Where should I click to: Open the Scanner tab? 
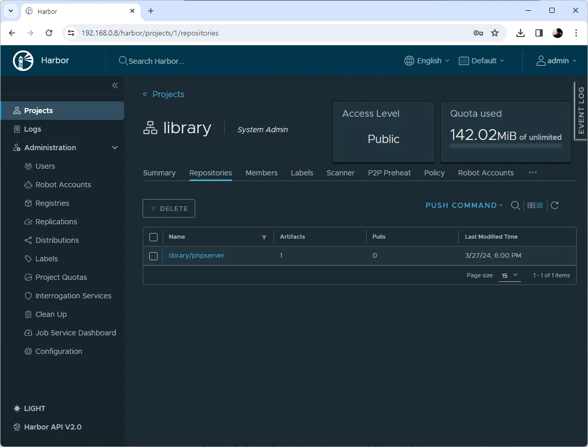(x=340, y=173)
